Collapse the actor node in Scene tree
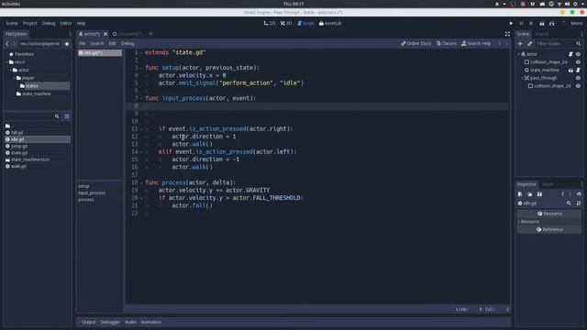This screenshot has height=330, width=587. coord(519,54)
